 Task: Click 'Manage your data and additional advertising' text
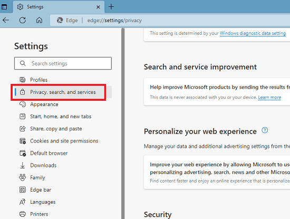[x=217, y=146]
